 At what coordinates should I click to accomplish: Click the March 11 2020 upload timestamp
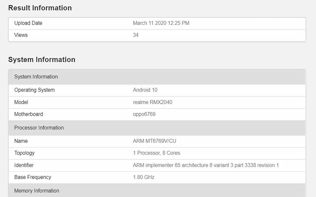point(161,23)
